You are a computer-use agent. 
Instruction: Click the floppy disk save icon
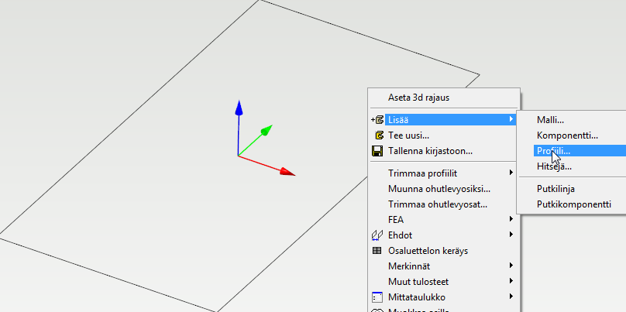377,151
